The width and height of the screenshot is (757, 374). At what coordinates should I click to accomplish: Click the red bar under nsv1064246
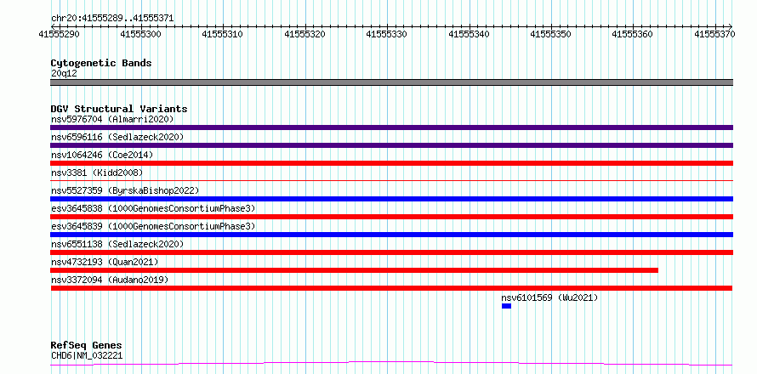pos(391,163)
